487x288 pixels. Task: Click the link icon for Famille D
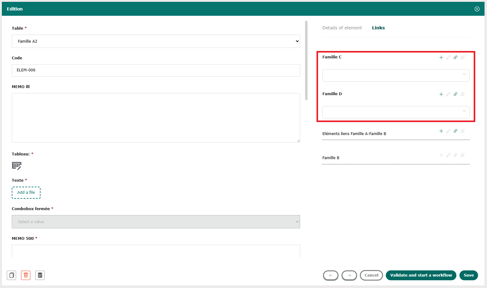click(455, 94)
